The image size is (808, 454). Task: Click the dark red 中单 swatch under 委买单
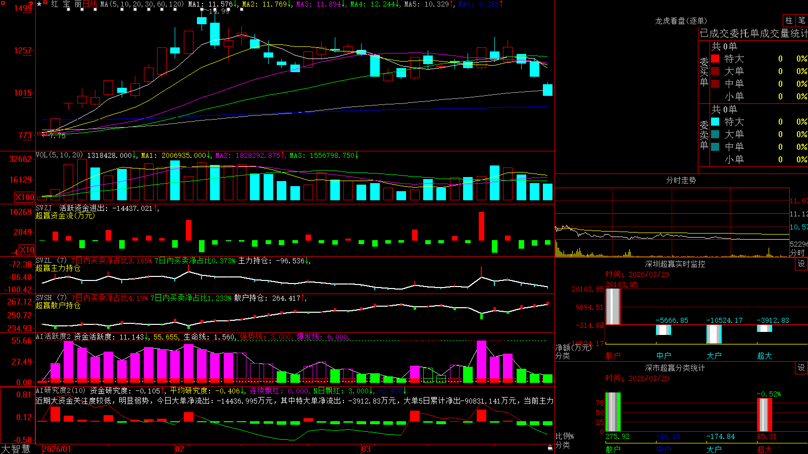point(715,84)
